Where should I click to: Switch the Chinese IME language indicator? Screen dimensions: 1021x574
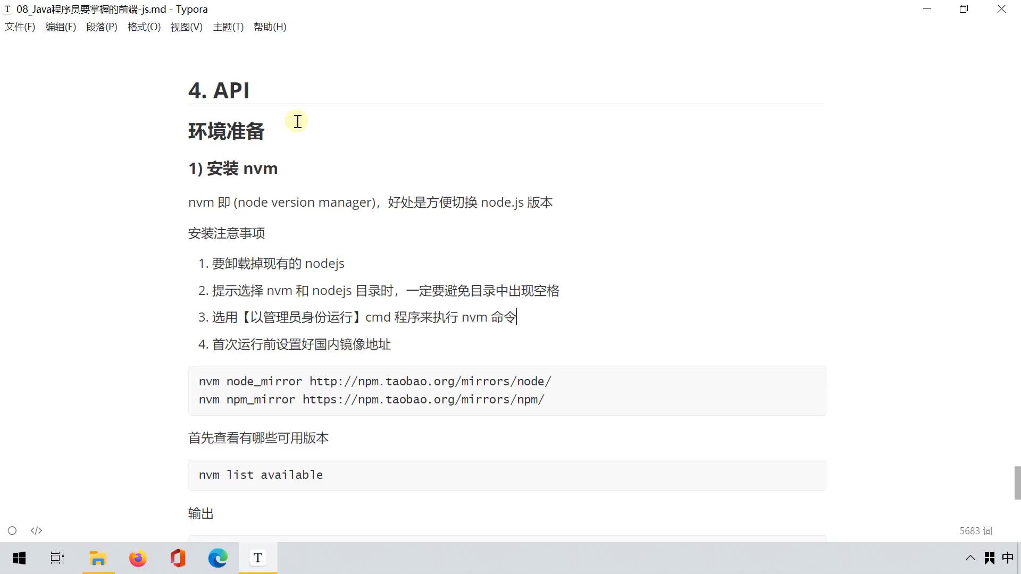pos(1008,558)
